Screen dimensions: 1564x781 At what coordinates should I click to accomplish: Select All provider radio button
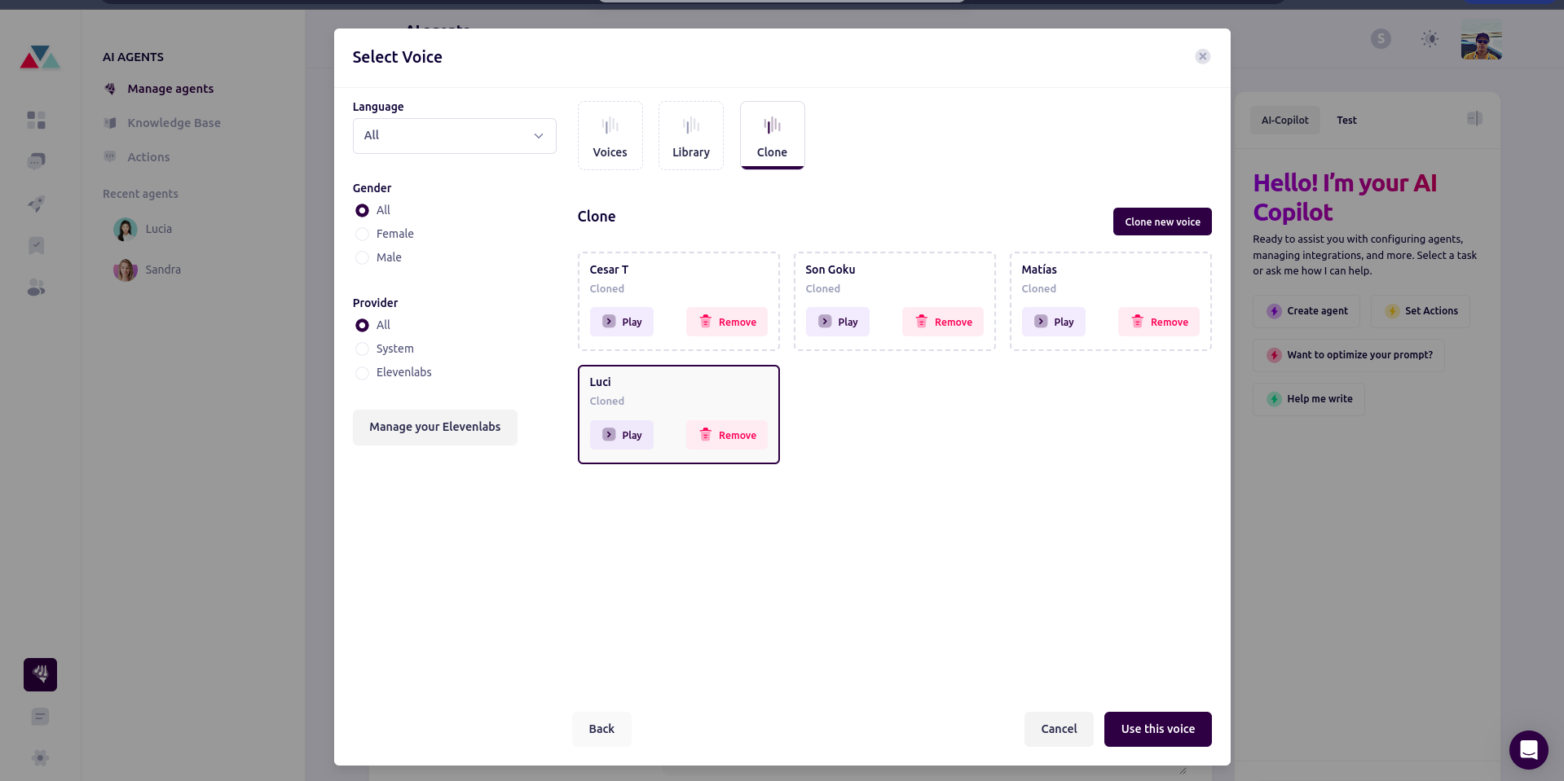pyautogui.click(x=362, y=325)
